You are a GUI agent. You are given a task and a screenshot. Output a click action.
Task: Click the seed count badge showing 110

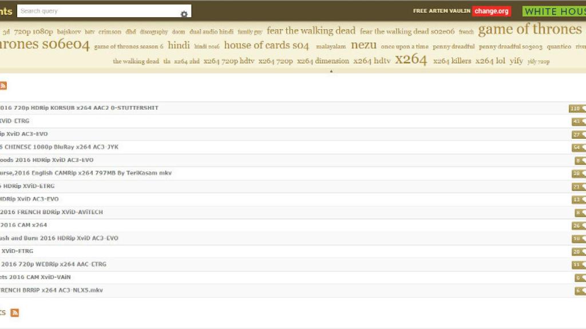tap(576, 108)
